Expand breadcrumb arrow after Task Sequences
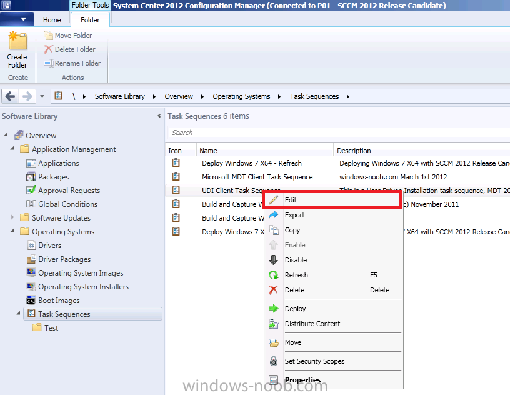Image resolution: width=510 pixels, height=395 pixels. click(348, 97)
